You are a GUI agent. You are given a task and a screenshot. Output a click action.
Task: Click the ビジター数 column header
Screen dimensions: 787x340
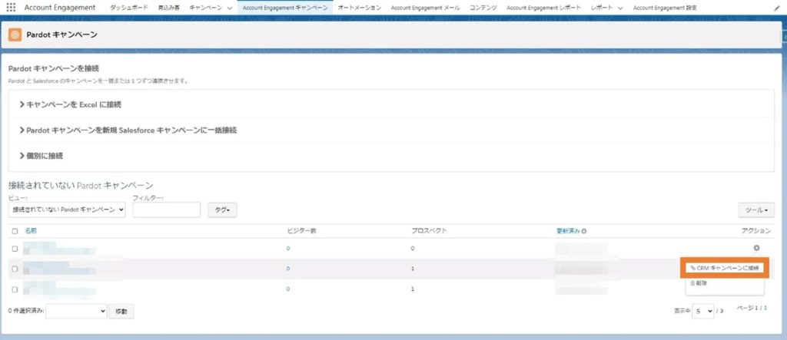point(301,231)
